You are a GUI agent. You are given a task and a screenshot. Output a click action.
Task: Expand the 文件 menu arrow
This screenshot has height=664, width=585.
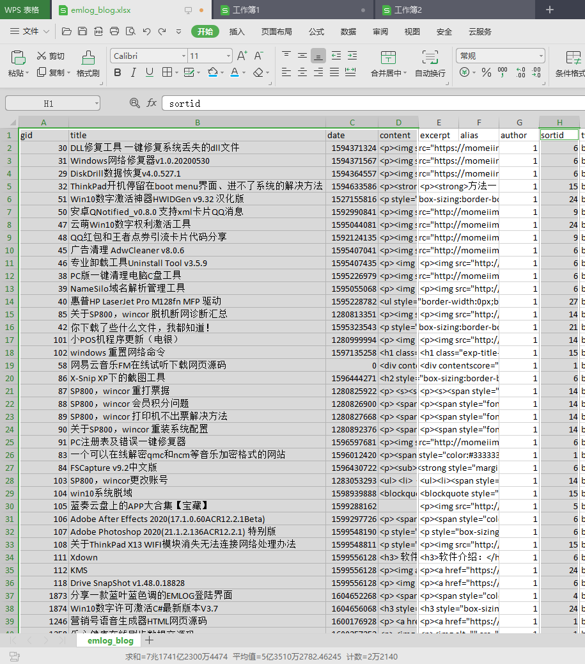47,31
